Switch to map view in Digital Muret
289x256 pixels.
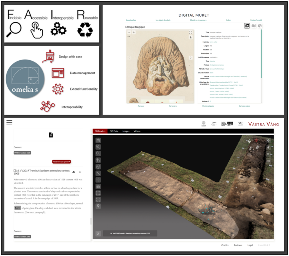point(254,26)
